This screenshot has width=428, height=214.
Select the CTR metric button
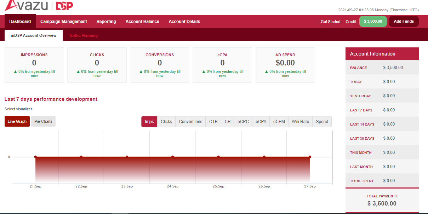pyautogui.click(x=213, y=122)
